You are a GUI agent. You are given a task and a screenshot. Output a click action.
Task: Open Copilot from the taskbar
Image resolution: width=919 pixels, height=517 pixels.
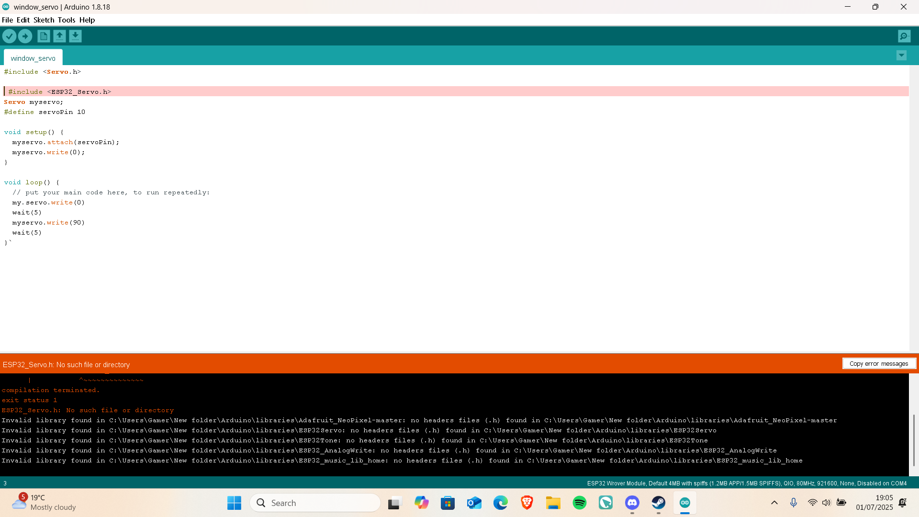click(421, 503)
